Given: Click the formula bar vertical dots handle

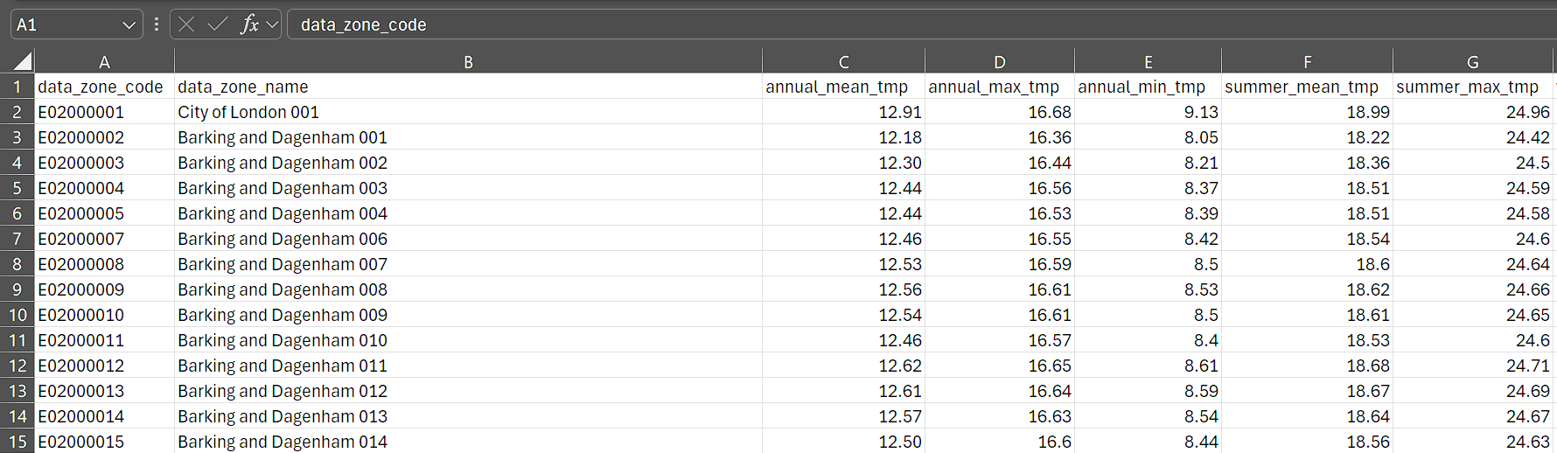Looking at the screenshot, I should point(157,24).
